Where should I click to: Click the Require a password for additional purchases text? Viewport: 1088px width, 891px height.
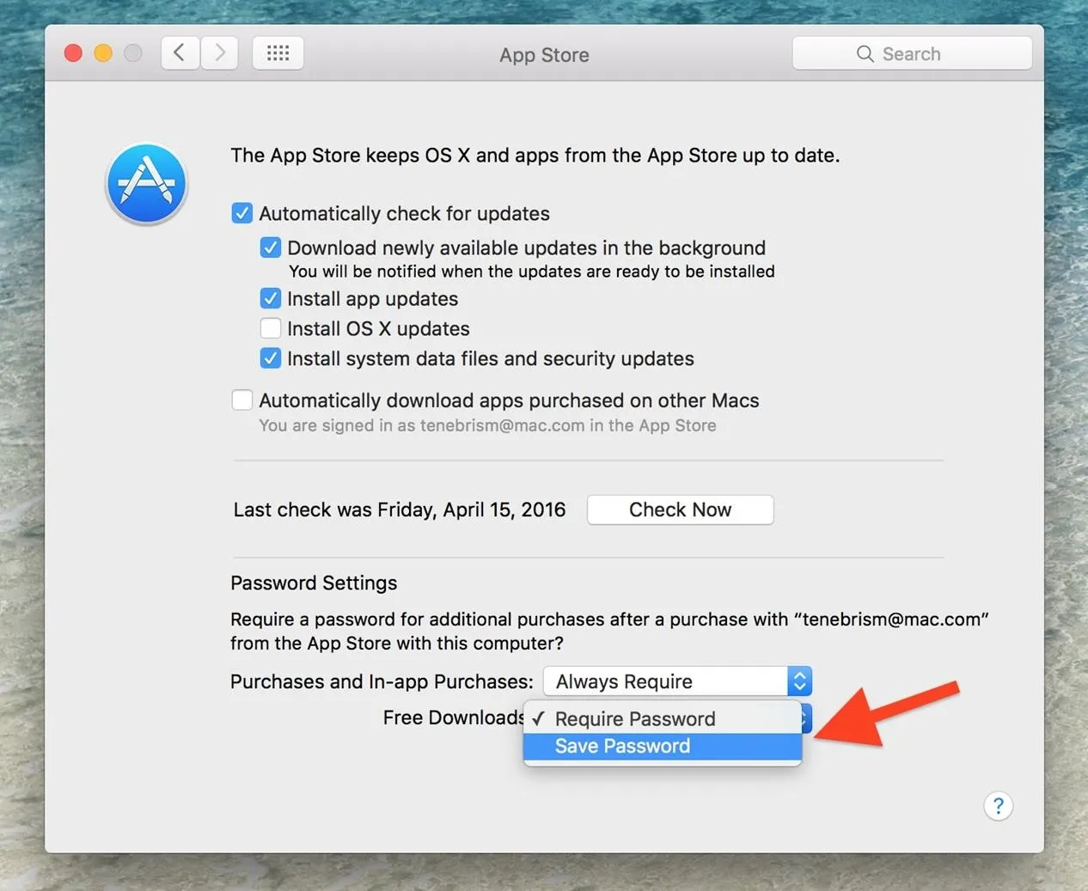pos(609,631)
